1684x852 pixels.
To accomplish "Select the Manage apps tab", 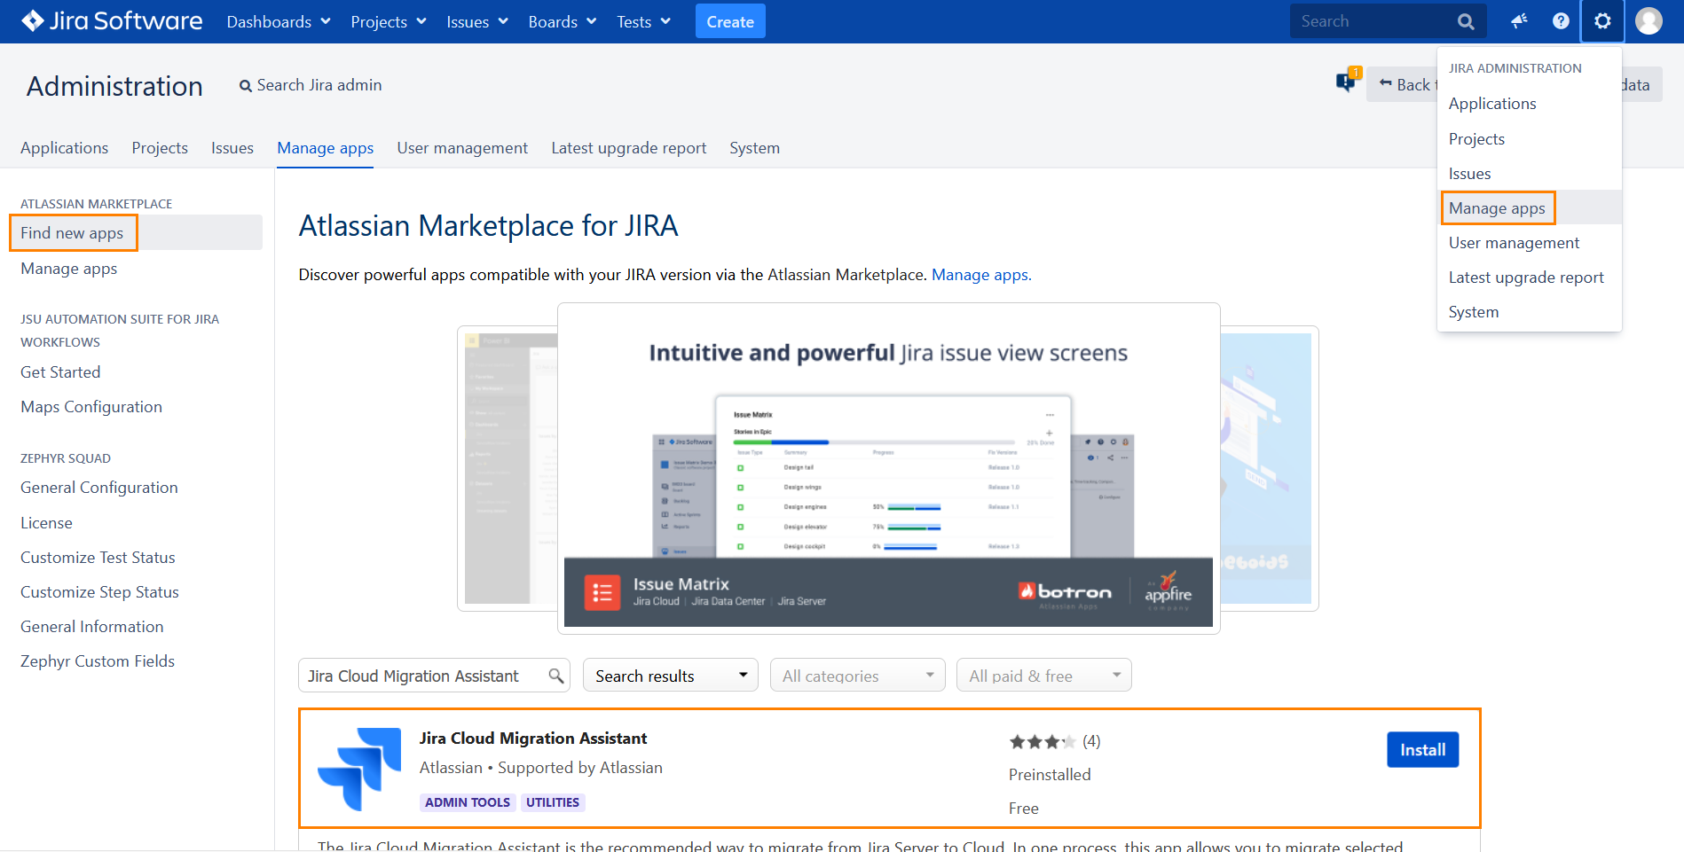I will point(326,148).
